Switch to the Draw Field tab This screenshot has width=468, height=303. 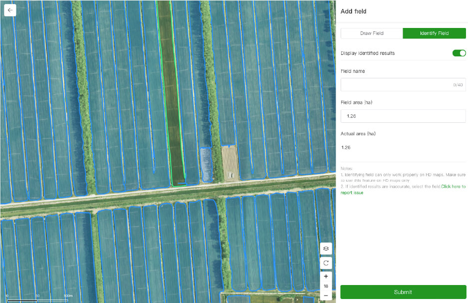click(x=372, y=33)
